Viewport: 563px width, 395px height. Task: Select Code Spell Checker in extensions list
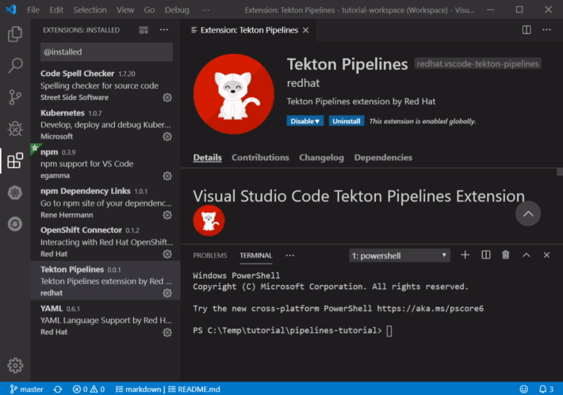[105, 85]
